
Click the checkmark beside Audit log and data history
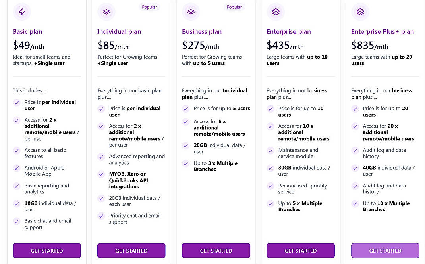click(355, 151)
